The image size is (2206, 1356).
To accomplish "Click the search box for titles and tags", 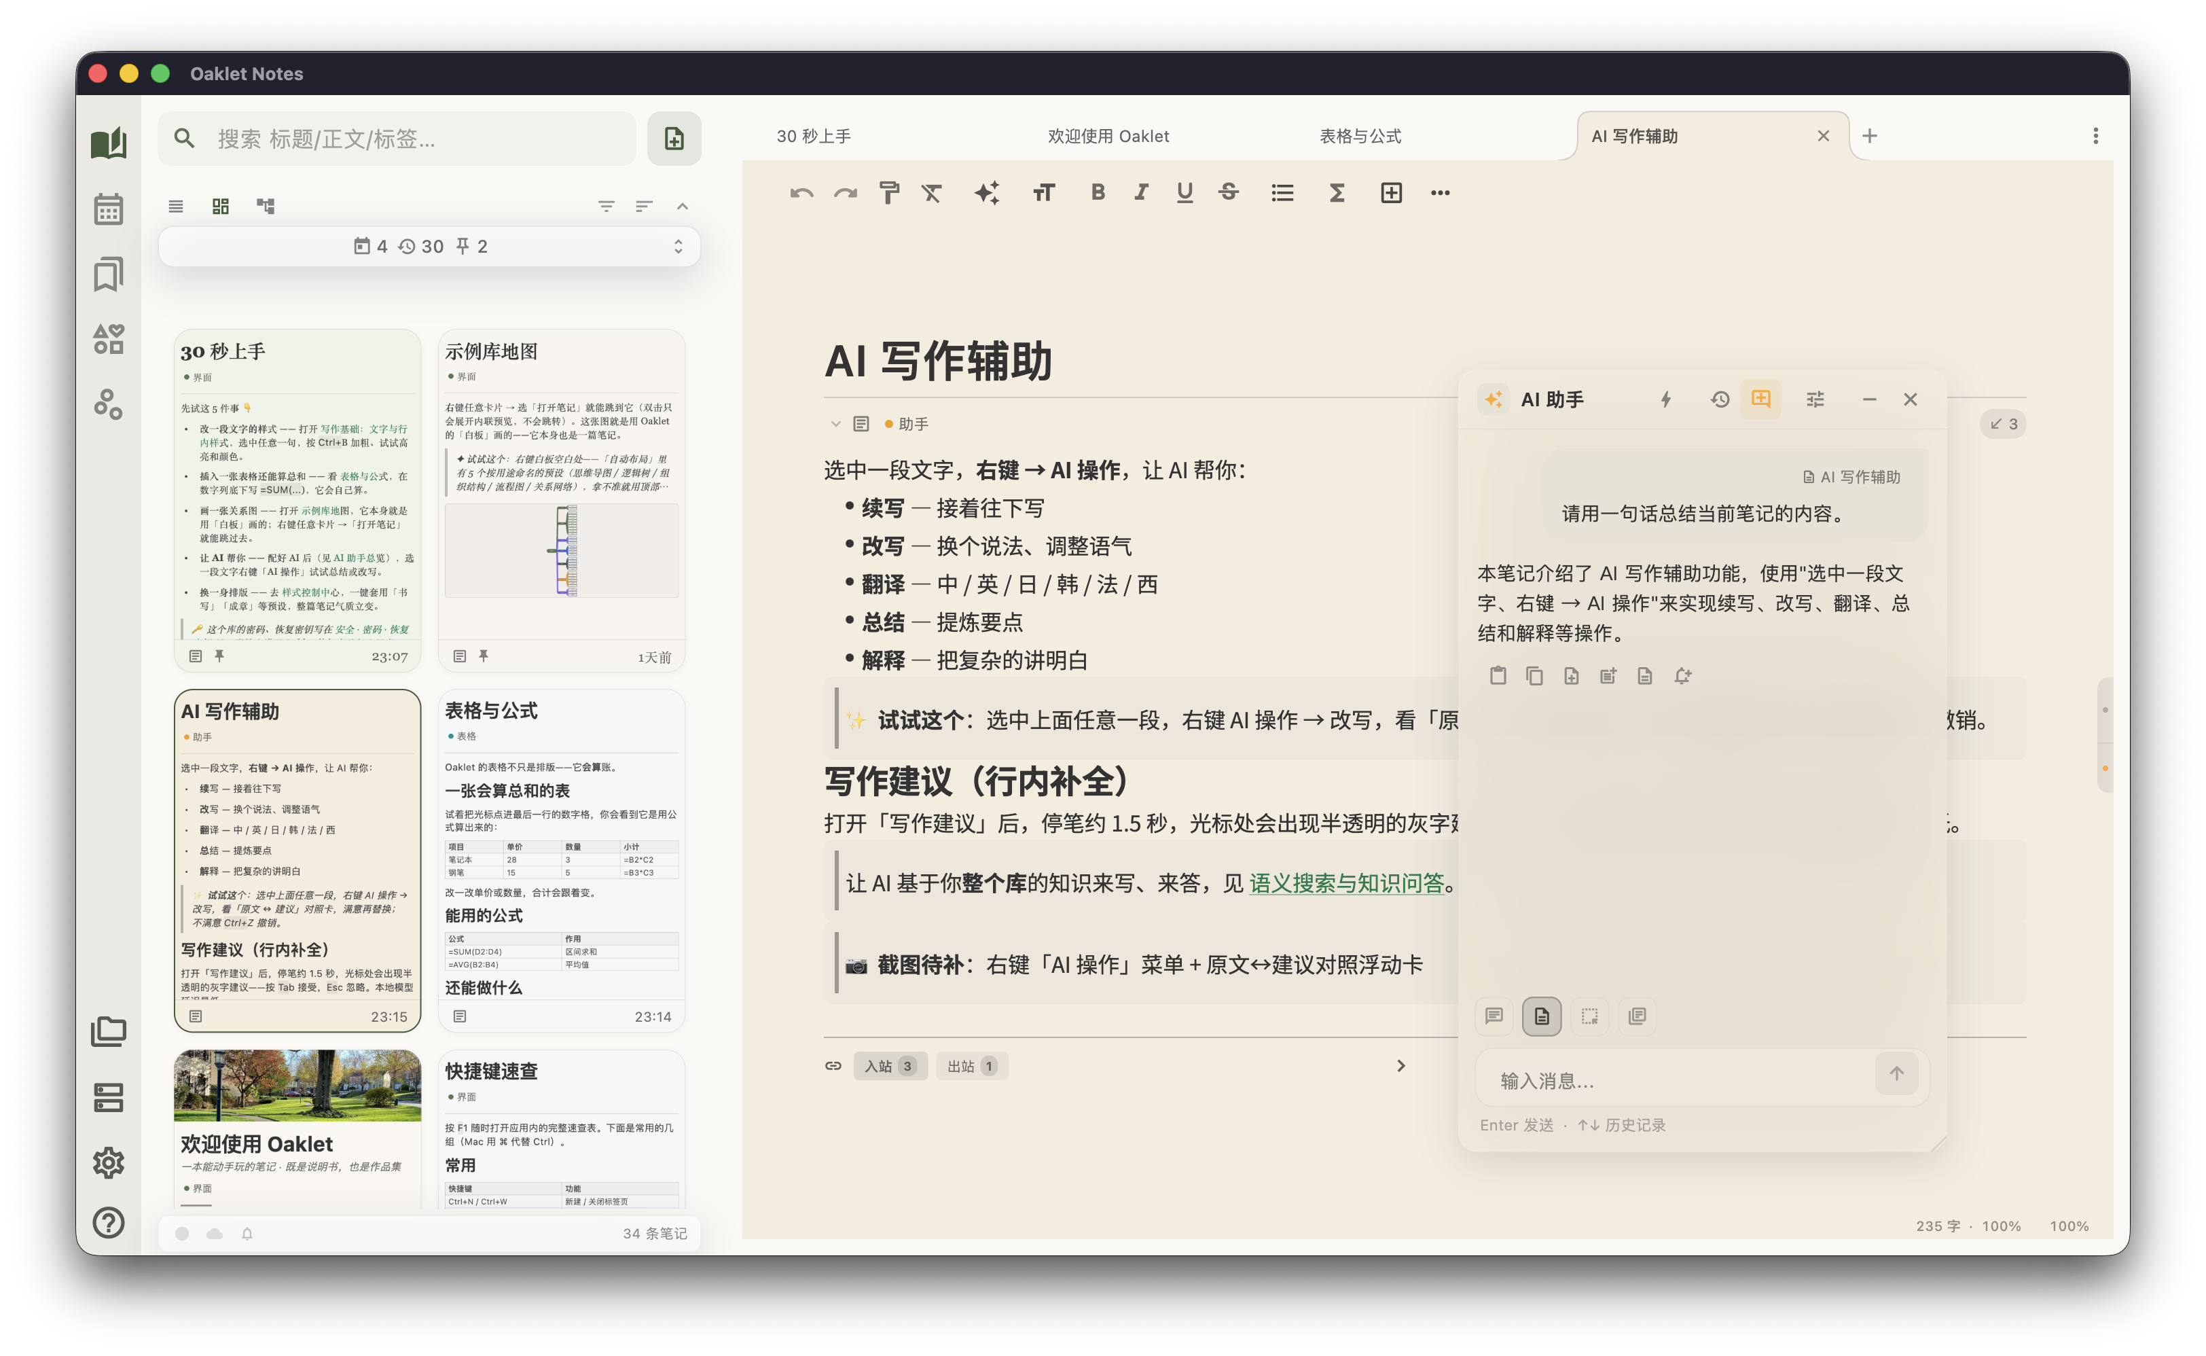I will pyautogui.click(x=397, y=139).
